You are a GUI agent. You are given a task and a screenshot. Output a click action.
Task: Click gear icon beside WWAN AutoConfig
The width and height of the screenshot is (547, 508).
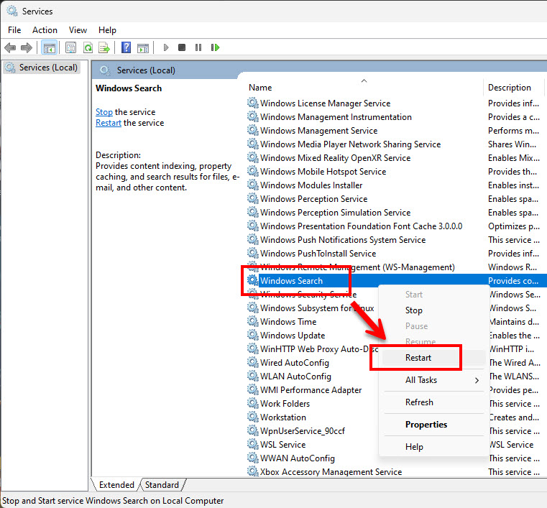[252, 458]
